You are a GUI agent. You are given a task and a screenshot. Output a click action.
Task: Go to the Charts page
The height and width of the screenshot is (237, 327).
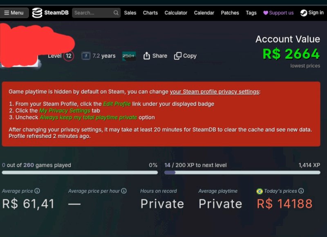coord(150,13)
